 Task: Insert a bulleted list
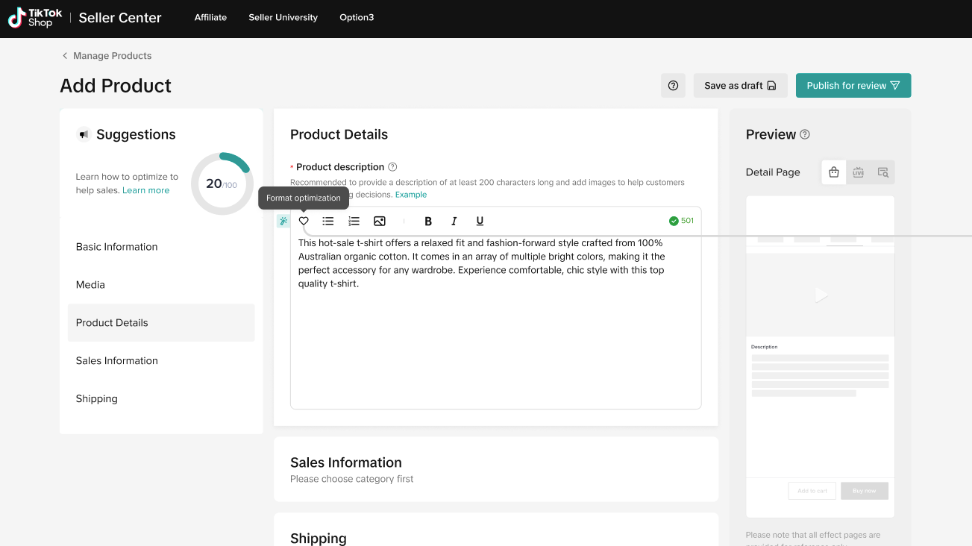click(x=328, y=221)
